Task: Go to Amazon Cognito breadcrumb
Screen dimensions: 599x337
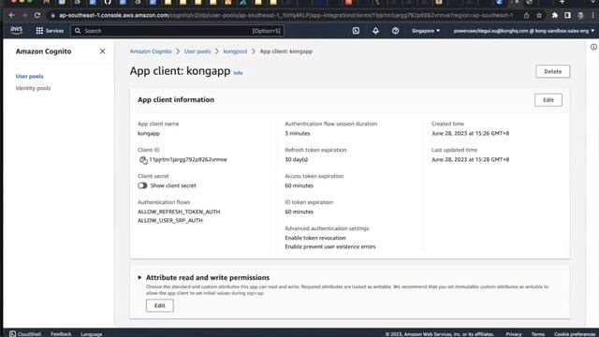Action: [151, 51]
